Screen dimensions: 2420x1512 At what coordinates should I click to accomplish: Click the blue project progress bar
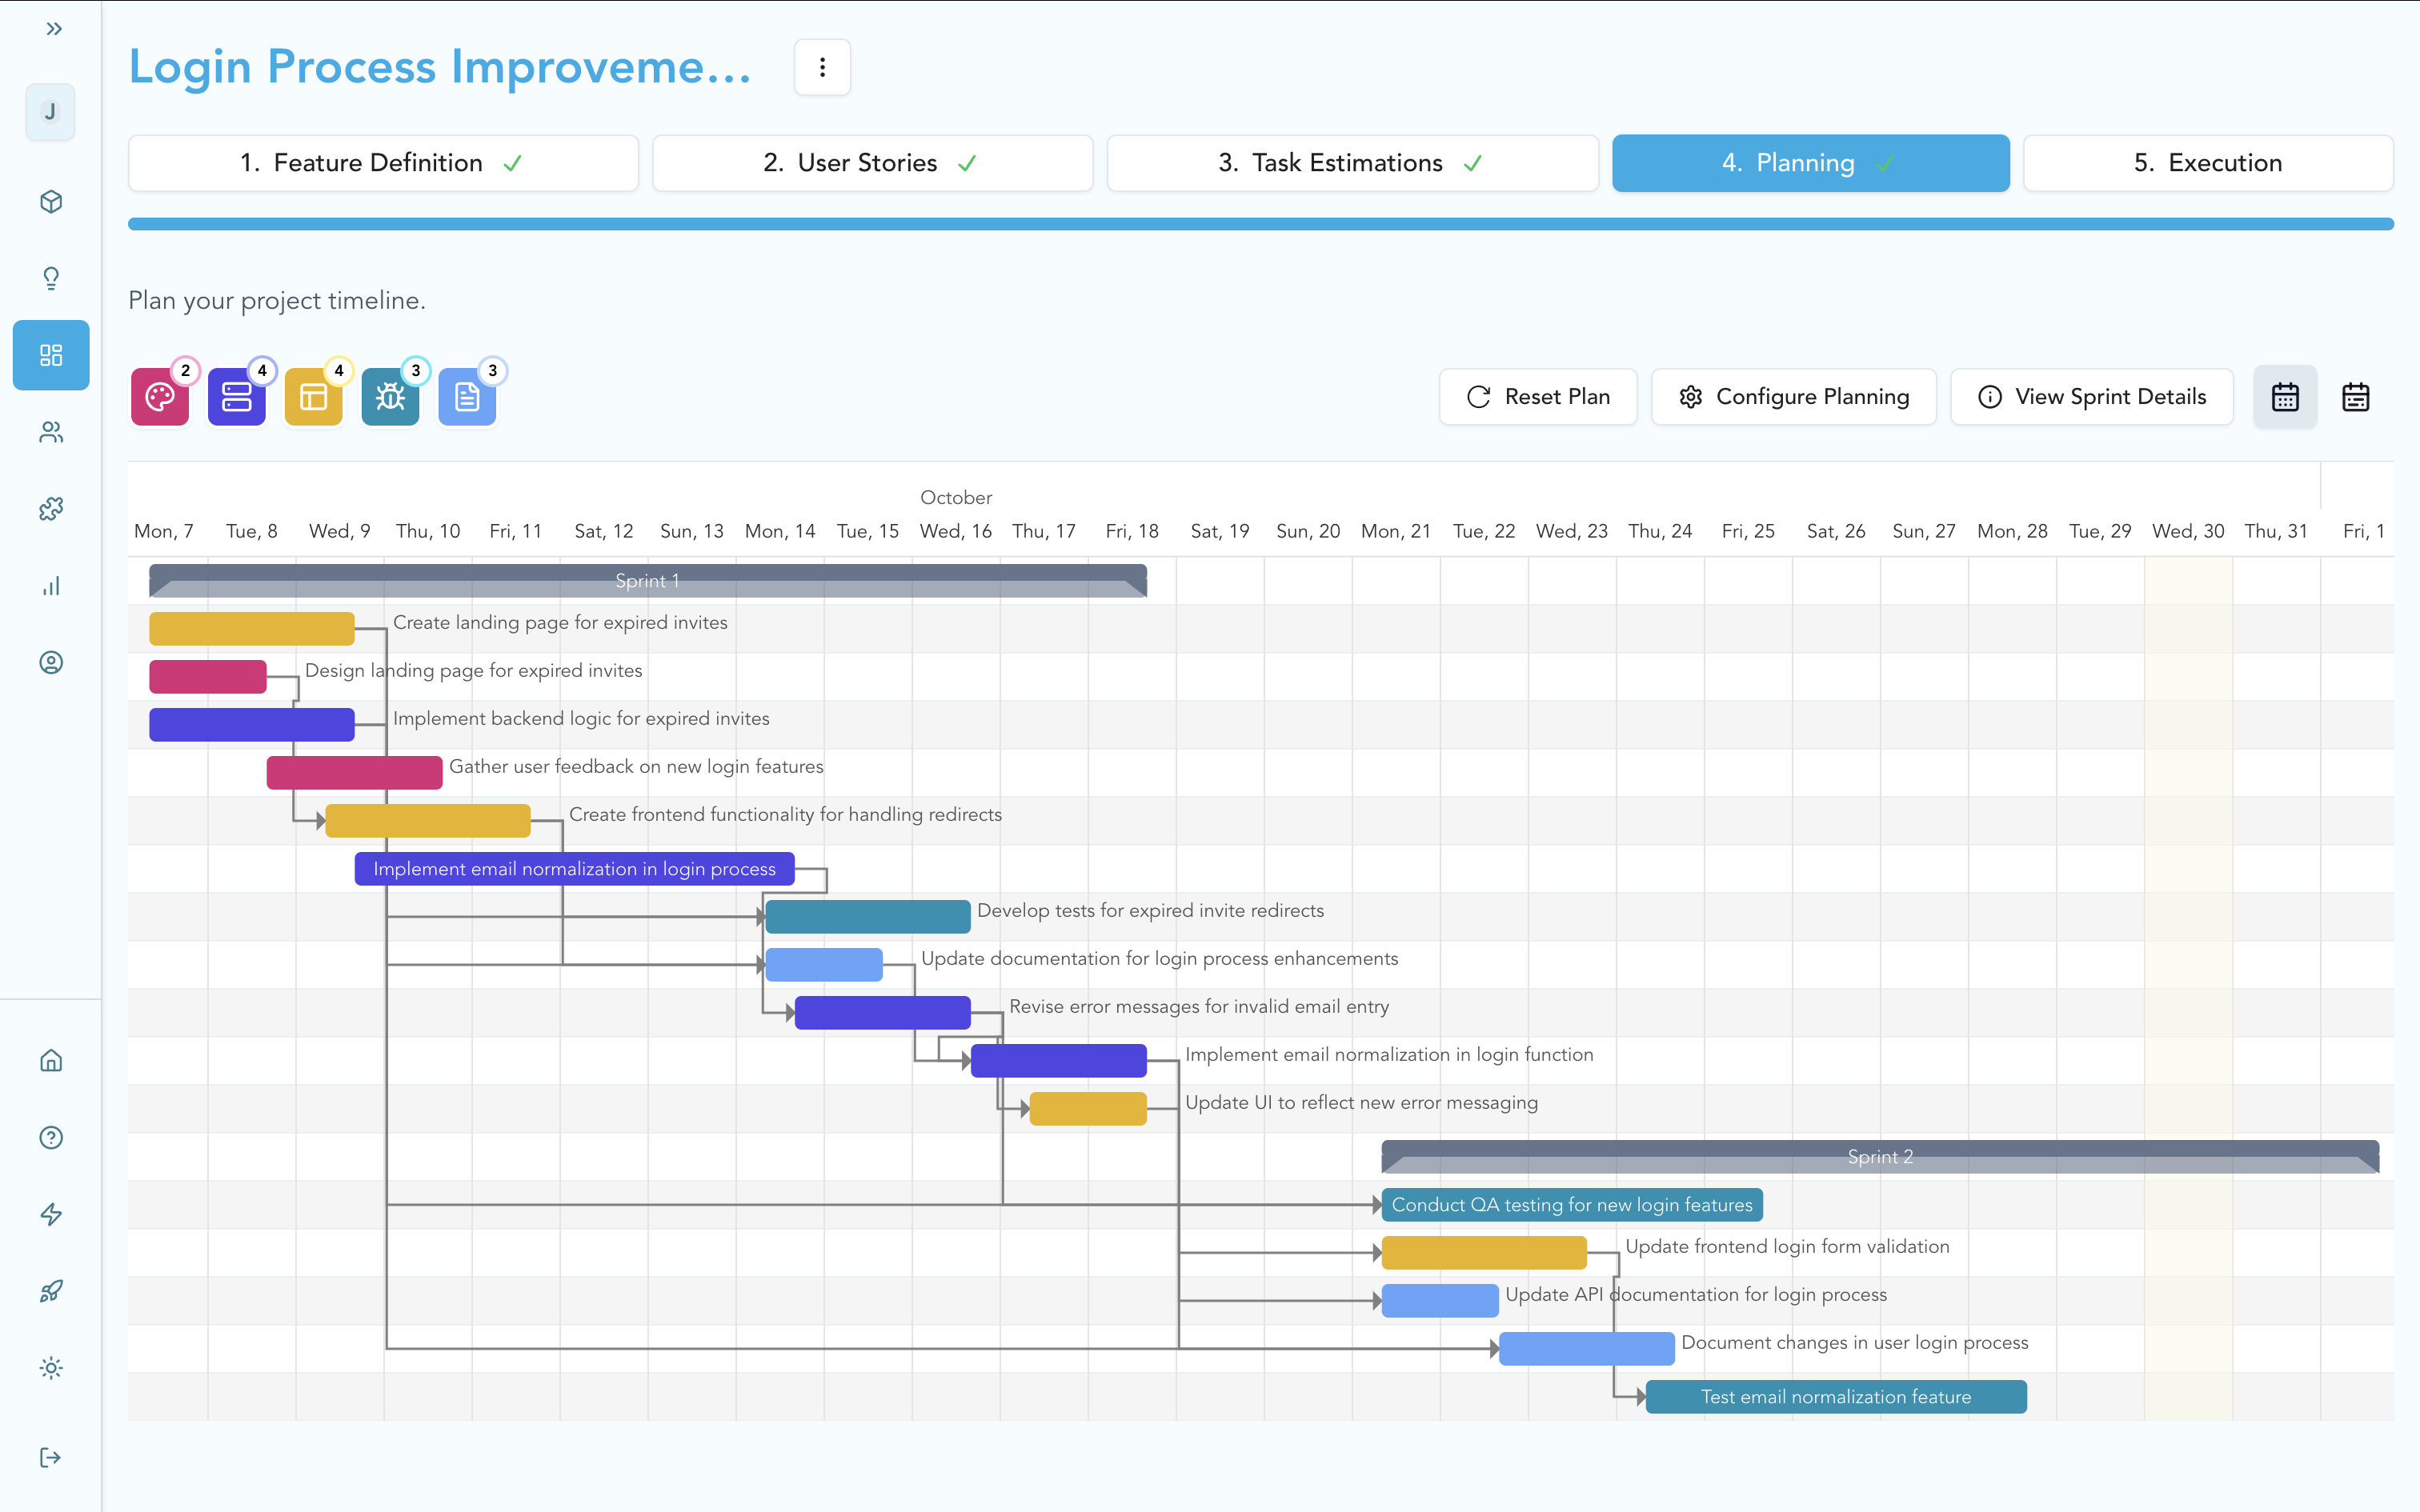(x=1260, y=224)
